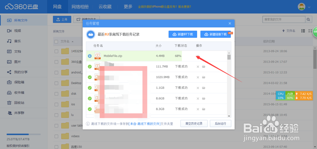Delete the 1.1GB task record

[x=198, y=88]
